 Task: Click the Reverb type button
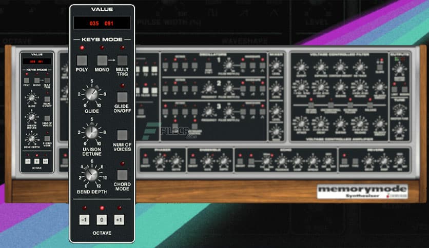point(355,161)
